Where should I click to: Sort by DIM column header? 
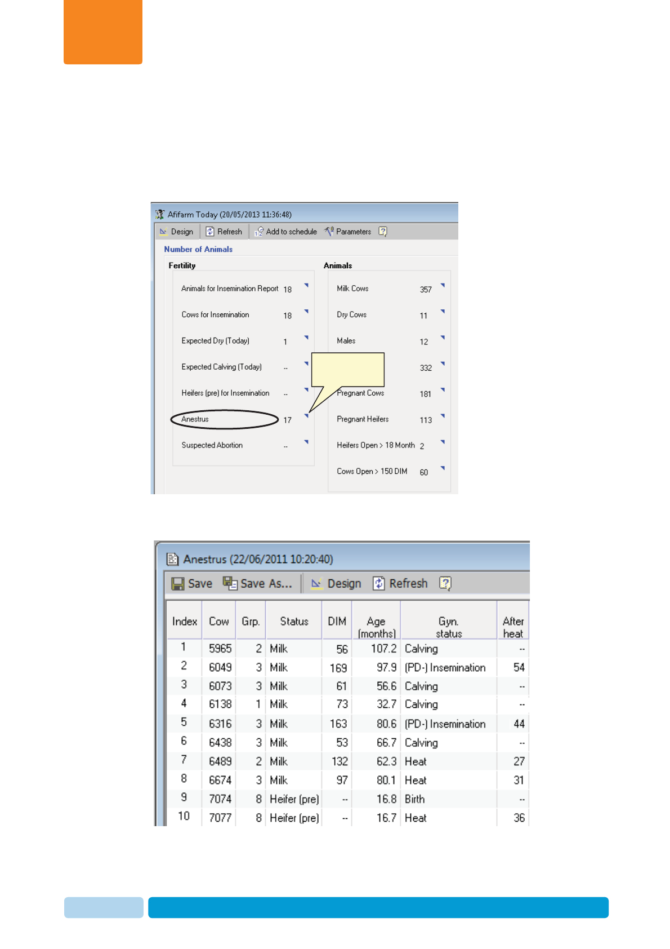[337, 620]
